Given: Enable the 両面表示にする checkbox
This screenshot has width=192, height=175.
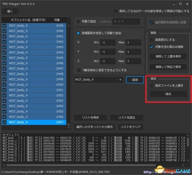Looking at the screenshot, I should 152,40.
